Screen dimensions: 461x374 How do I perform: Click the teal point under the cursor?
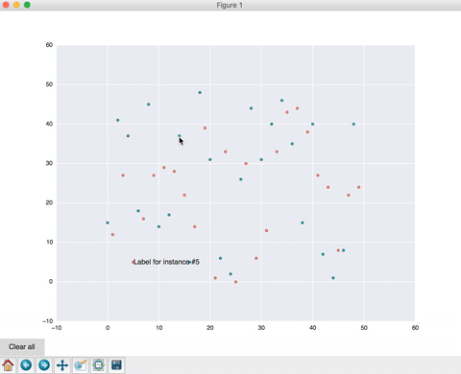coord(180,136)
